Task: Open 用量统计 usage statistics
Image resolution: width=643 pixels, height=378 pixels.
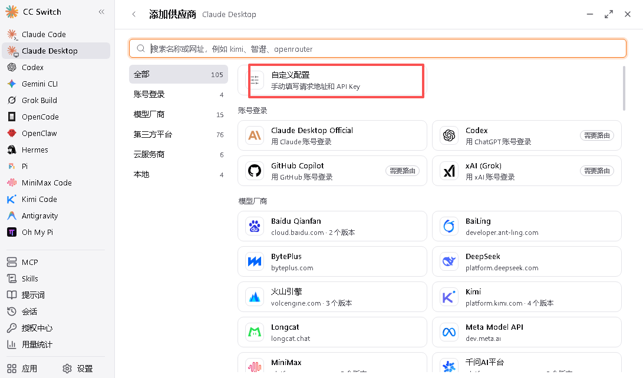Action: pyautogui.click(x=56, y=344)
